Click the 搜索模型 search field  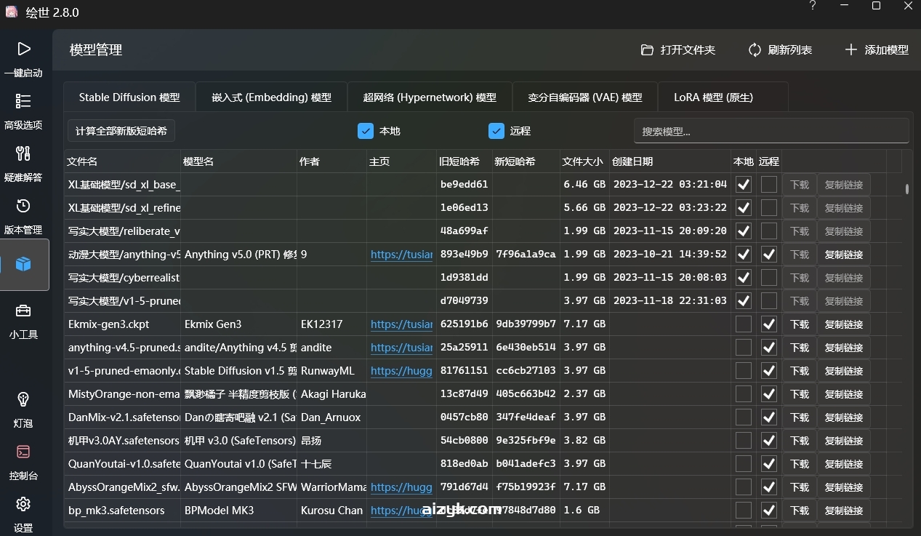click(x=771, y=132)
